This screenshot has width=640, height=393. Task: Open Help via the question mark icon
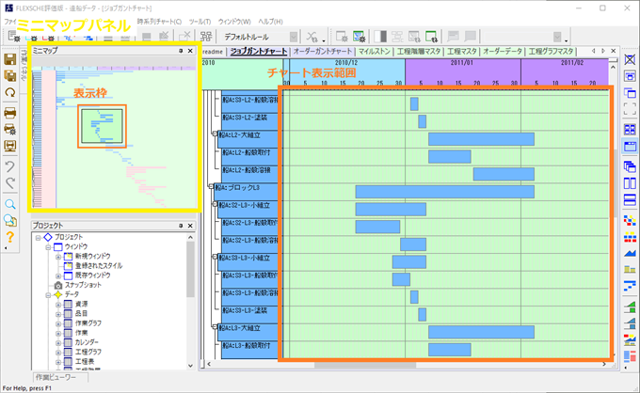point(10,237)
